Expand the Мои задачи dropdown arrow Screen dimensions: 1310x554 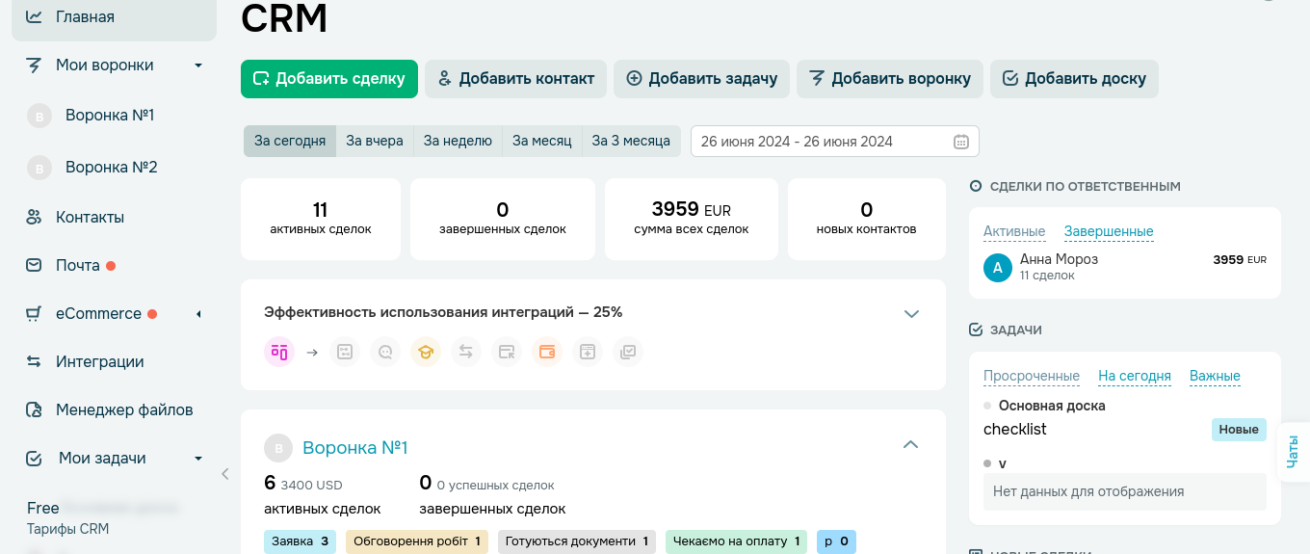coord(198,459)
